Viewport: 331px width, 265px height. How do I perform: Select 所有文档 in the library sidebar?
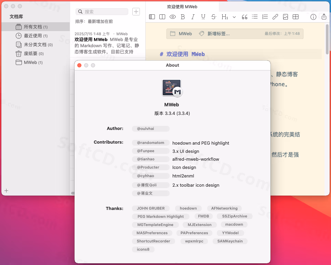36,27
